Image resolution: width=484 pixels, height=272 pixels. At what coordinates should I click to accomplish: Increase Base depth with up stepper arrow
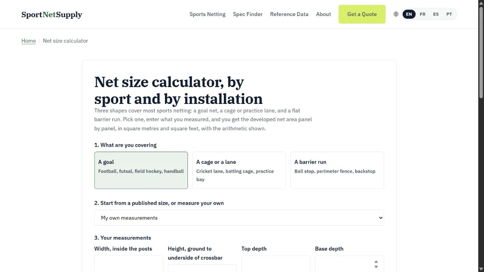(x=376, y=262)
